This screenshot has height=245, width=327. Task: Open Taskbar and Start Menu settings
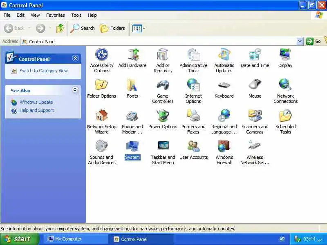point(163,152)
